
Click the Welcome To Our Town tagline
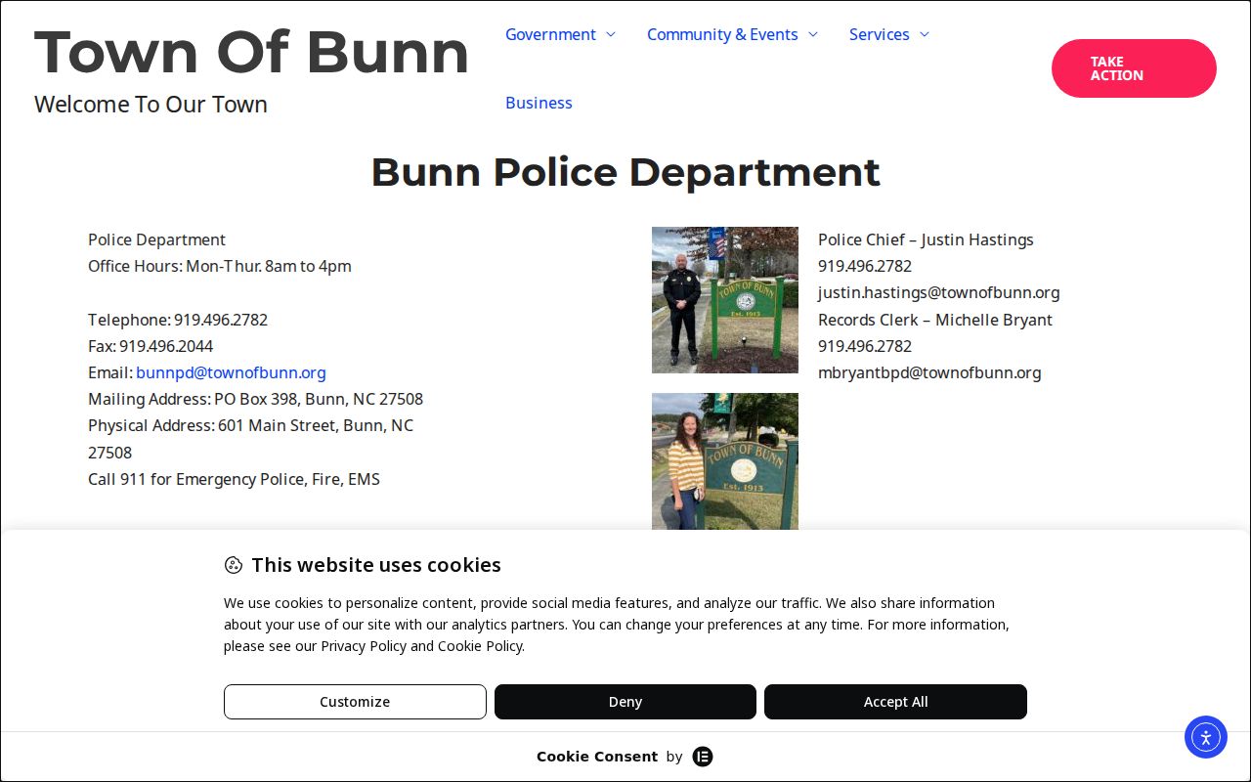pyautogui.click(x=151, y=105)
